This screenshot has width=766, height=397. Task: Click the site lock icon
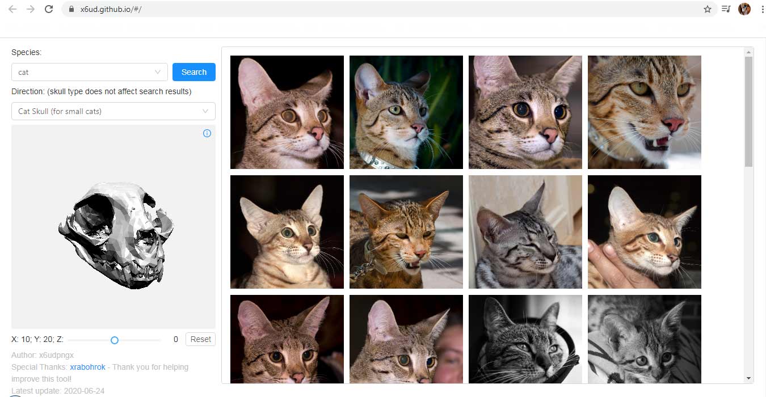tap(71, 9)
